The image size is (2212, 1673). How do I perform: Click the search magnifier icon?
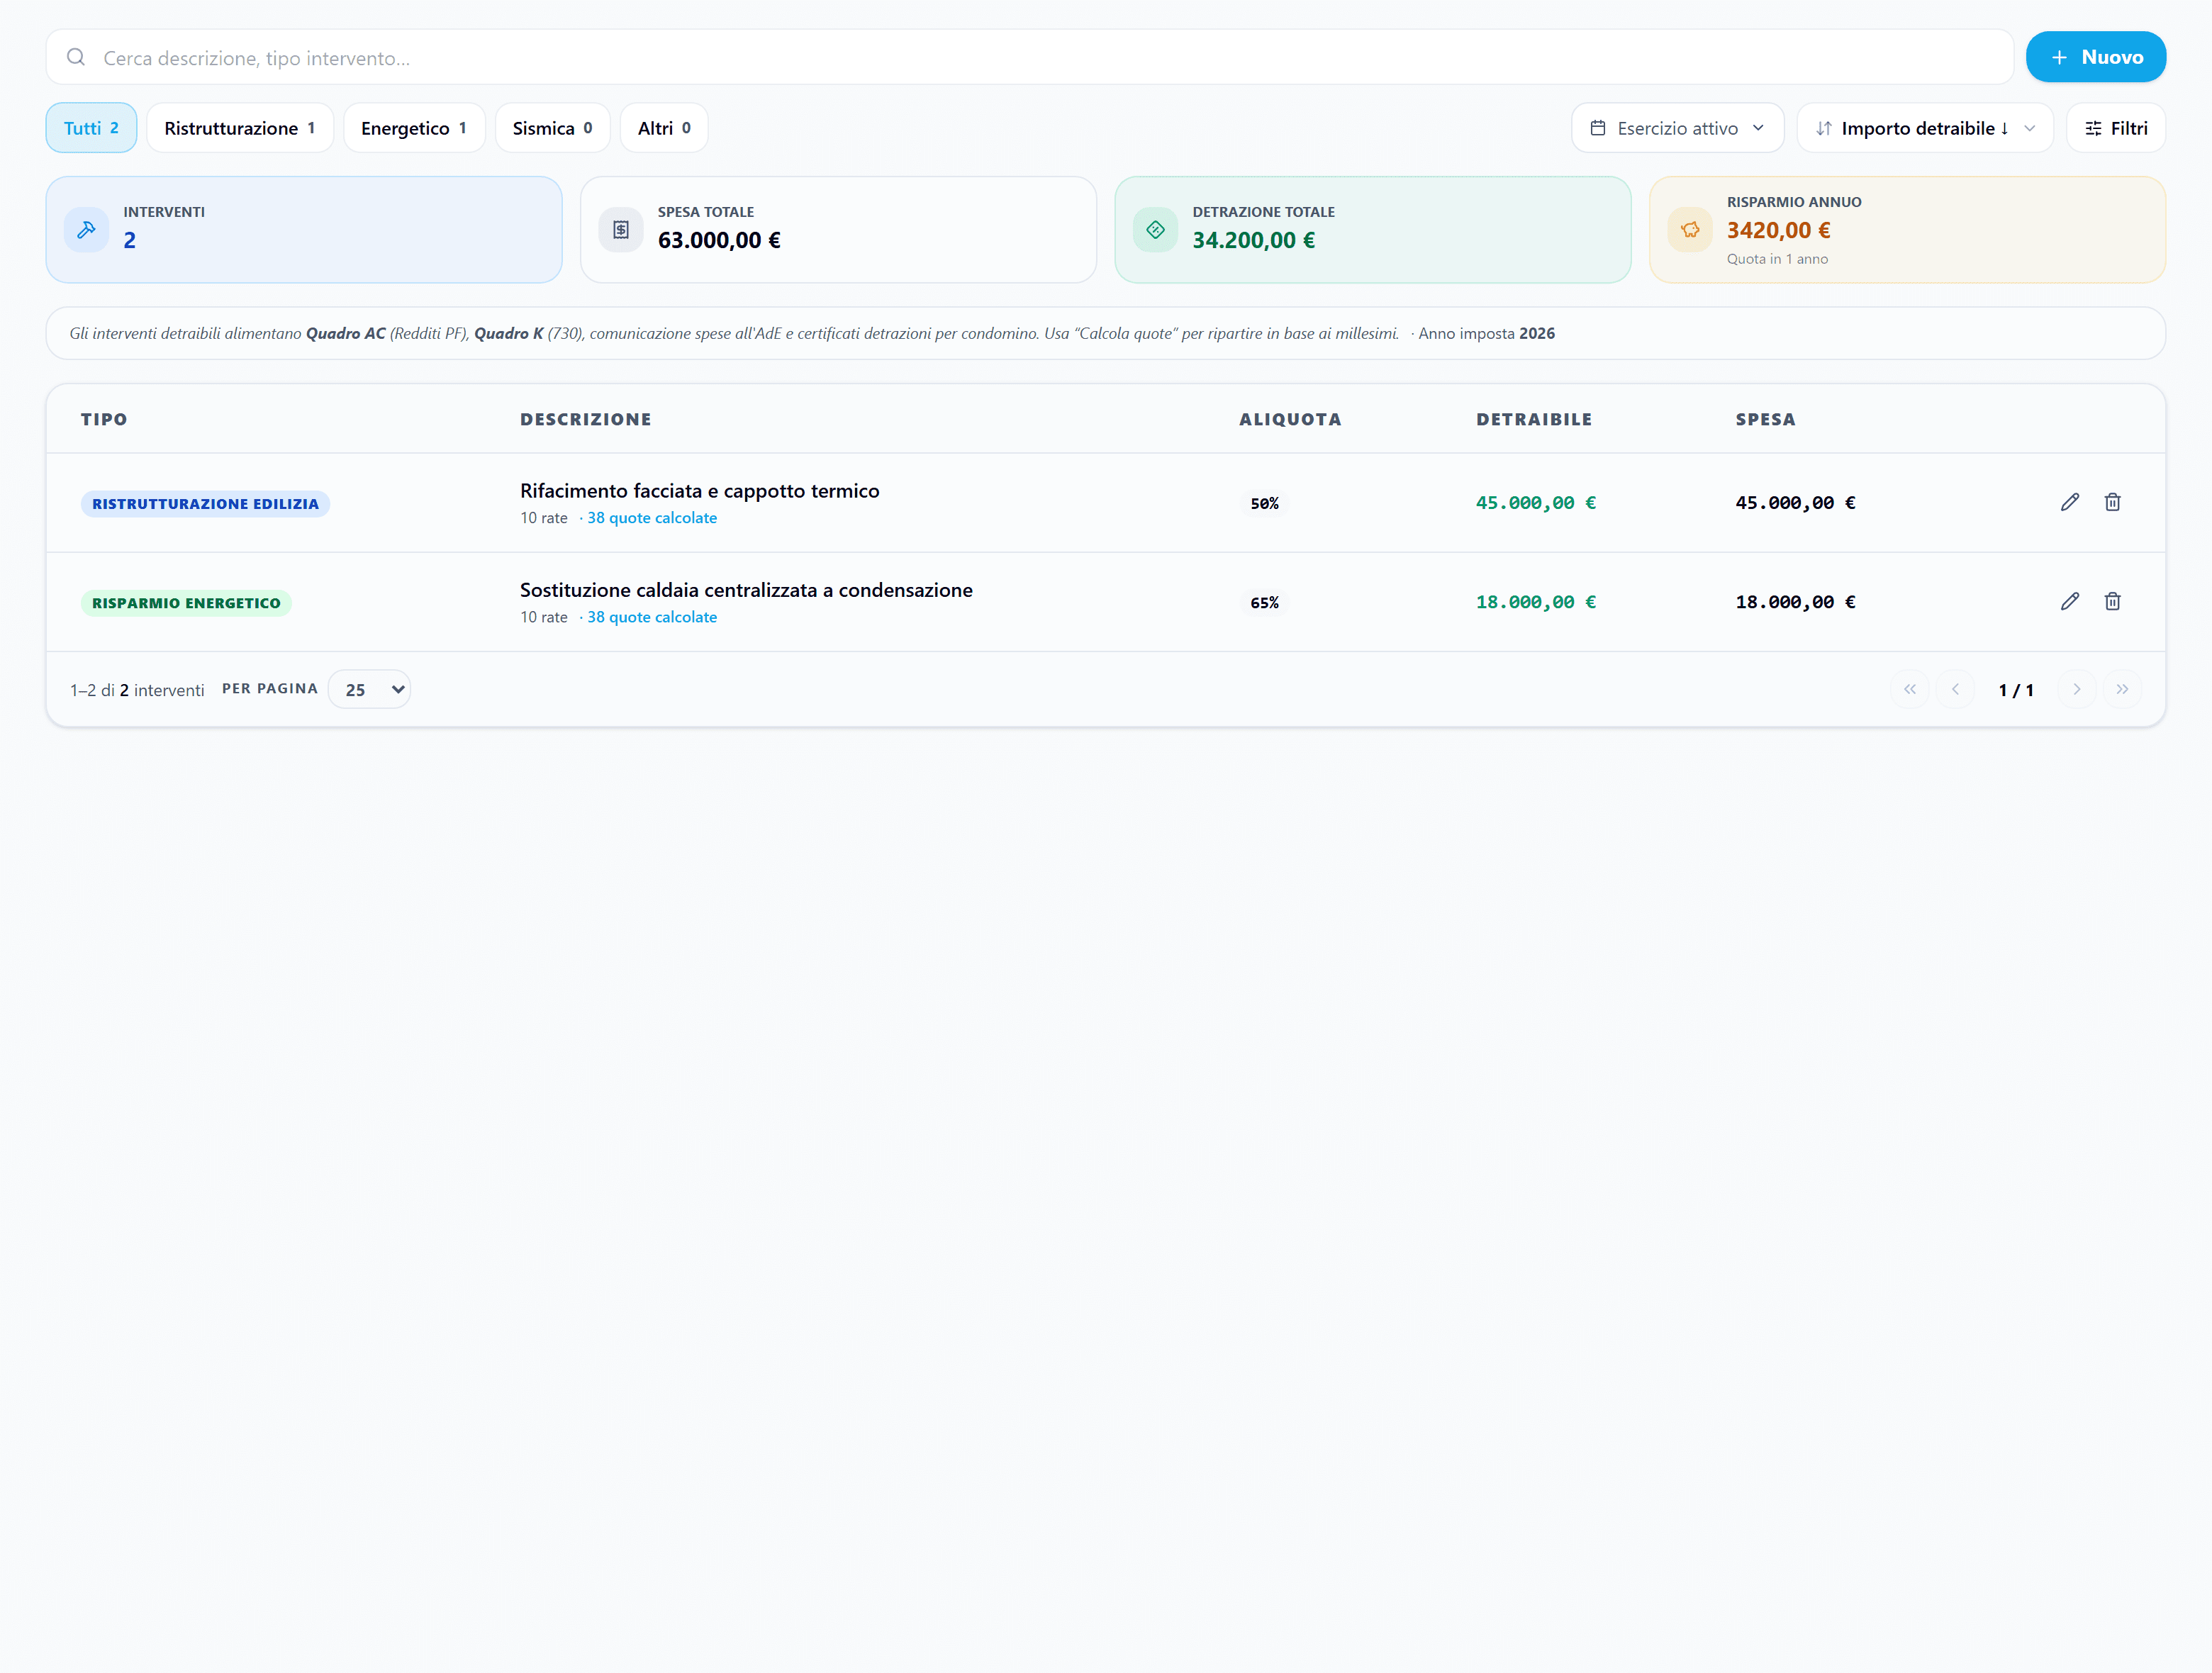76,57
